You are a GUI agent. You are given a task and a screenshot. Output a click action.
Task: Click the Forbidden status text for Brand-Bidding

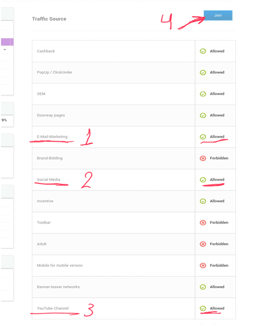pyautogui.click(x=219, y=158)
